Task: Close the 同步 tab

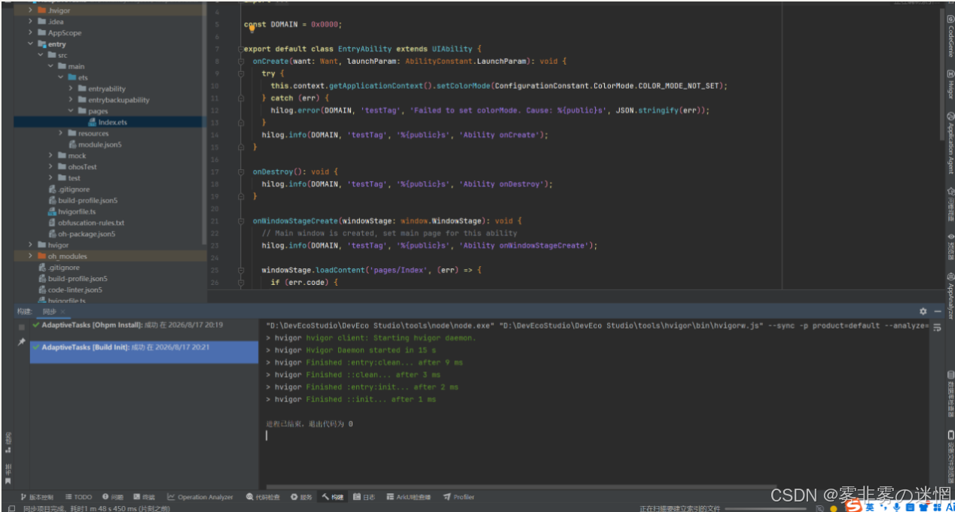Action: pos(63,311)
